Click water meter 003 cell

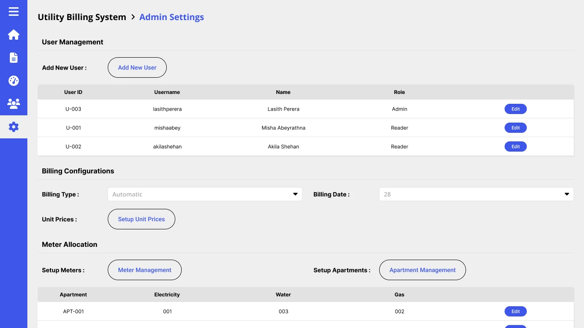[x=283, y=311]
